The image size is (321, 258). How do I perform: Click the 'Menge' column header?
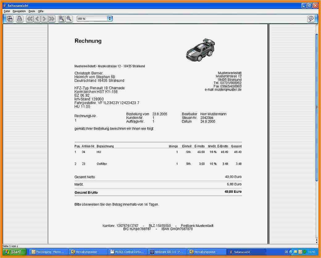pyautogui.click(x=173, y=146)
